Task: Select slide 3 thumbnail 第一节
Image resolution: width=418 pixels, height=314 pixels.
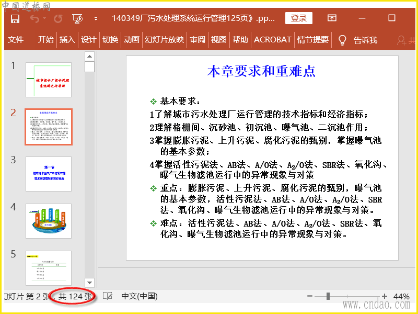Action: pos(49,174)
